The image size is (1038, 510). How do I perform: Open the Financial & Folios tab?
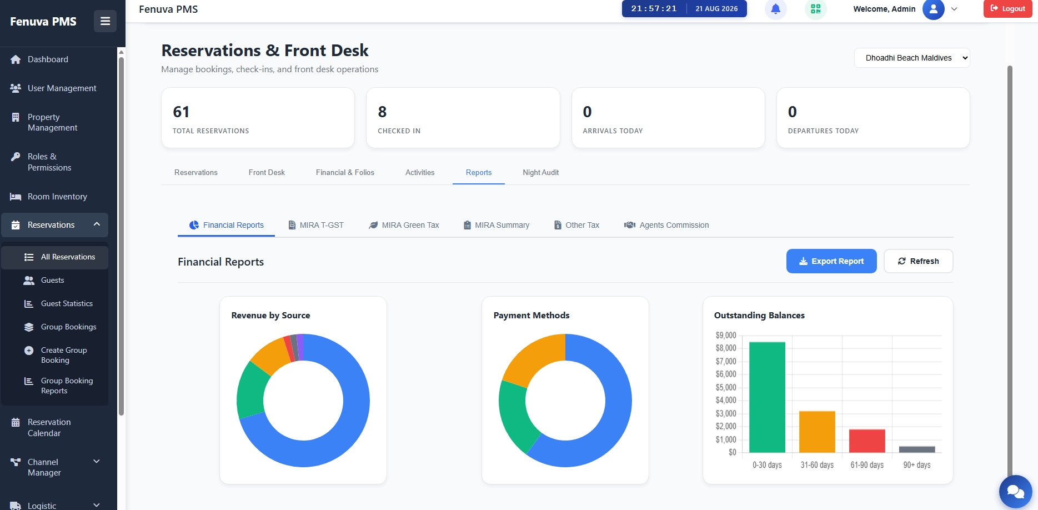pos(345,173)
